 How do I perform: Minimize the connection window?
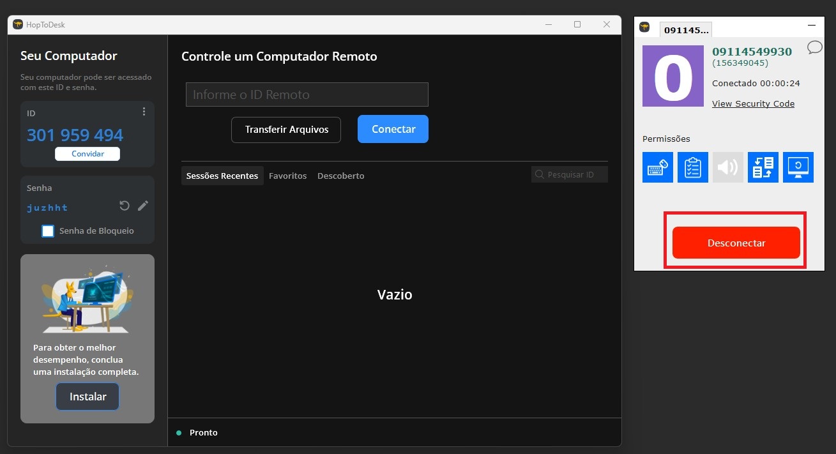pos(812,25)
